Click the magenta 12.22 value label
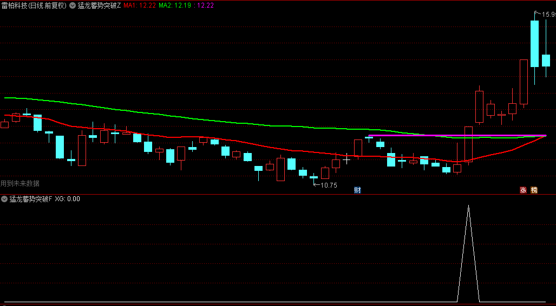Screen dimensions: 556x306 tap(205, 5)
